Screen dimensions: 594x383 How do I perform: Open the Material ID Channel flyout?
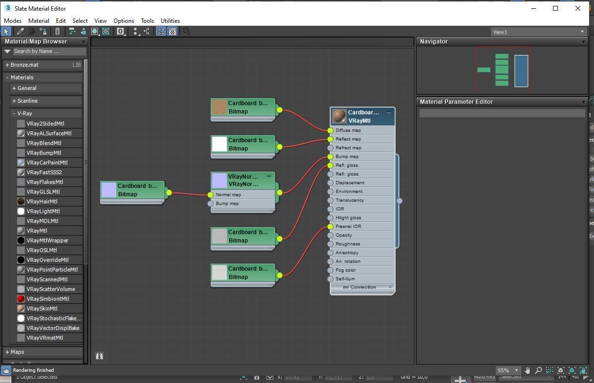(120, 32)
